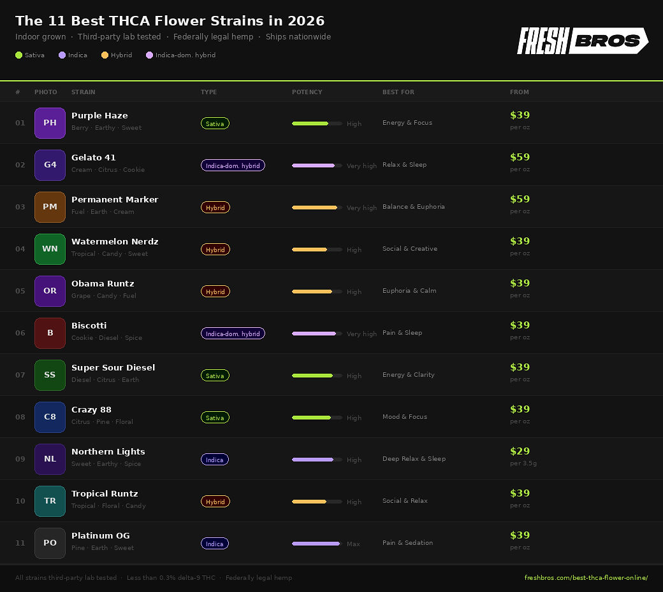Click the TYPE column header

click(x=208, y=92)
